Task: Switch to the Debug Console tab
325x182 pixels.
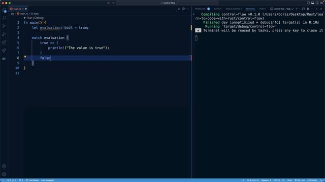Action: click(x=234, y=9)
